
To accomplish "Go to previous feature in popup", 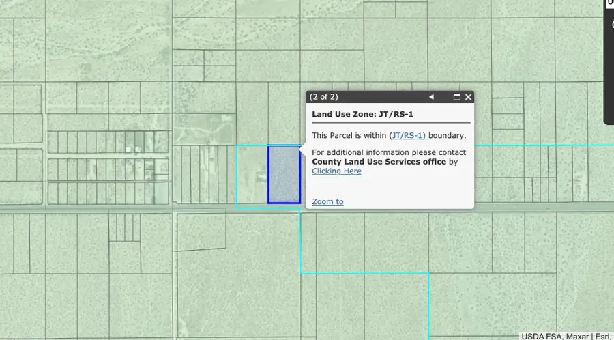I will [x=431, y=97].
